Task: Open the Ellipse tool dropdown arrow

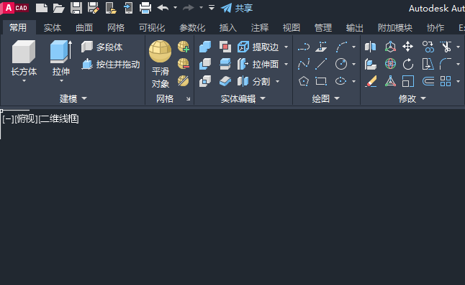Action: pos(354,81)
